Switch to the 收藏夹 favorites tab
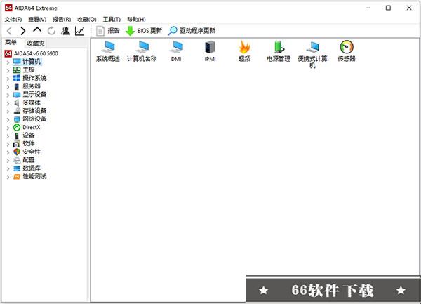Image resolution: width=421 pixels, height=304 pixels. 36,44
